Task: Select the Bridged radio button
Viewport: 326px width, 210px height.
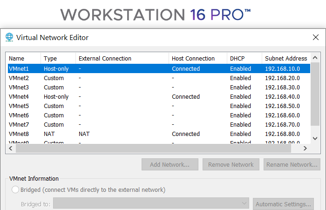Action: click(15, 190)
